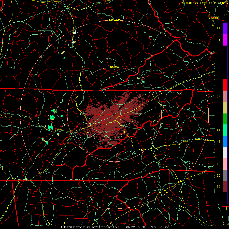The width and height of the screenshot is (229, 229).
Task: Click the KMRX station identifier
Action: [x=131, y=227]
